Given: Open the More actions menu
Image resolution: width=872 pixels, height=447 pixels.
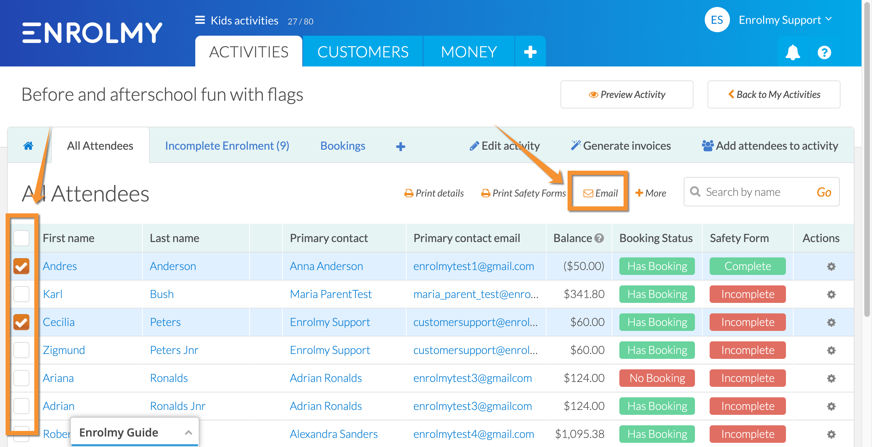Looking at the screenshot, I should click(x=651, y=193).
